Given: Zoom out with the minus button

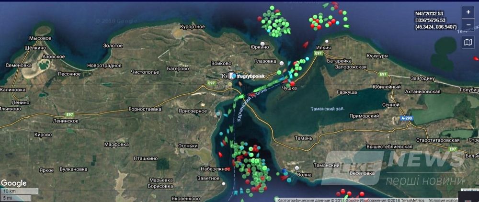Looking at the screenshot, I should tap(468, 25).
